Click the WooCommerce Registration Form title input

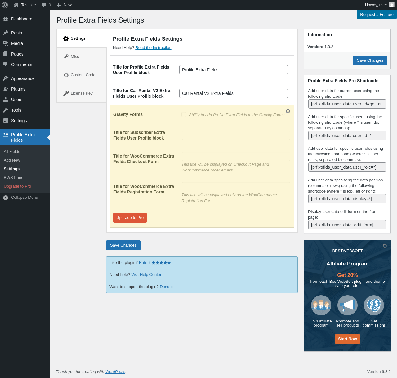point(236,187)
